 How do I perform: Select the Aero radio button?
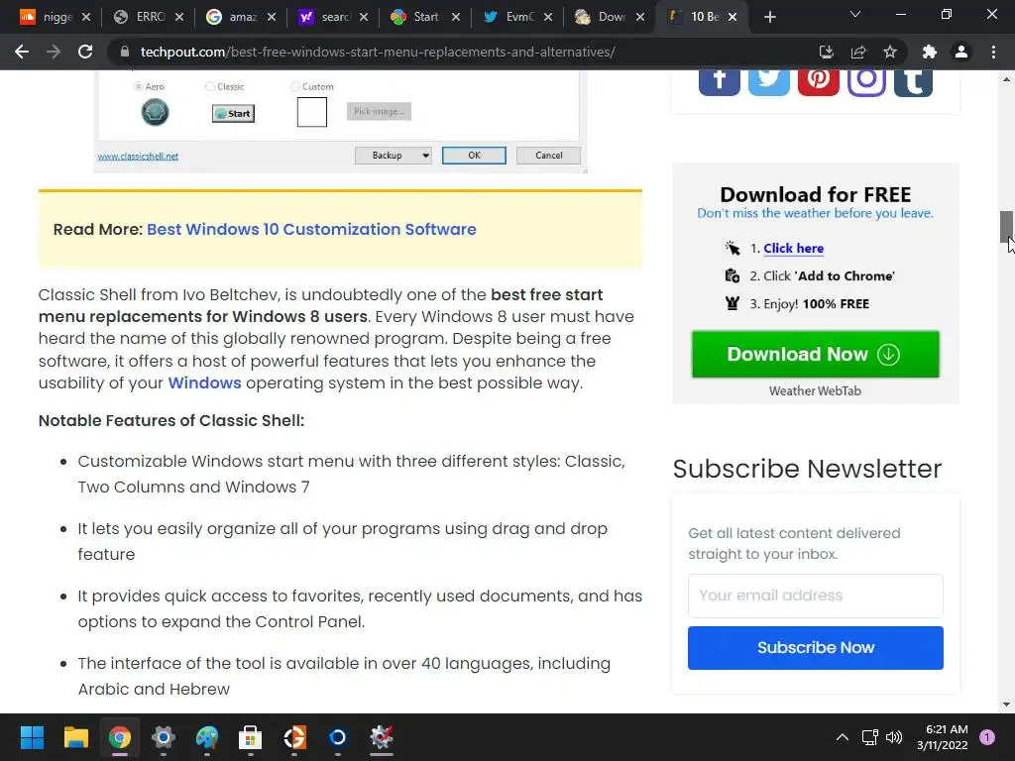tap(138, 86)
